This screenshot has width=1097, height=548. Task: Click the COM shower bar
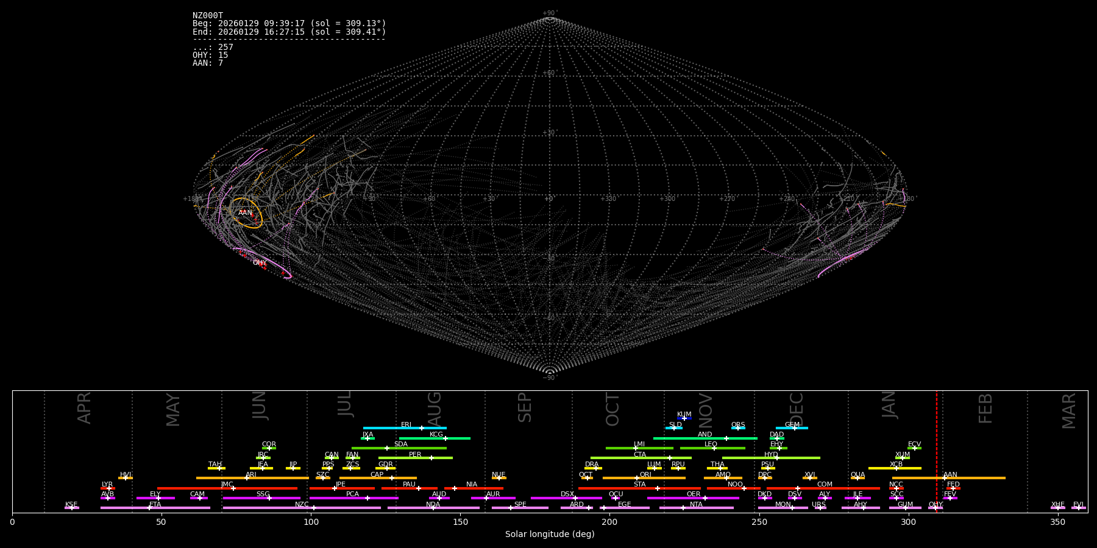[824, 488]
